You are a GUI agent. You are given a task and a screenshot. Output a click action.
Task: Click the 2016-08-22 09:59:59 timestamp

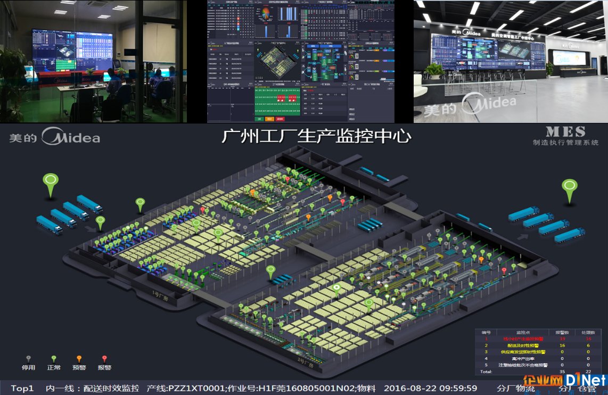pyautogui.click(x=430, y=388)
